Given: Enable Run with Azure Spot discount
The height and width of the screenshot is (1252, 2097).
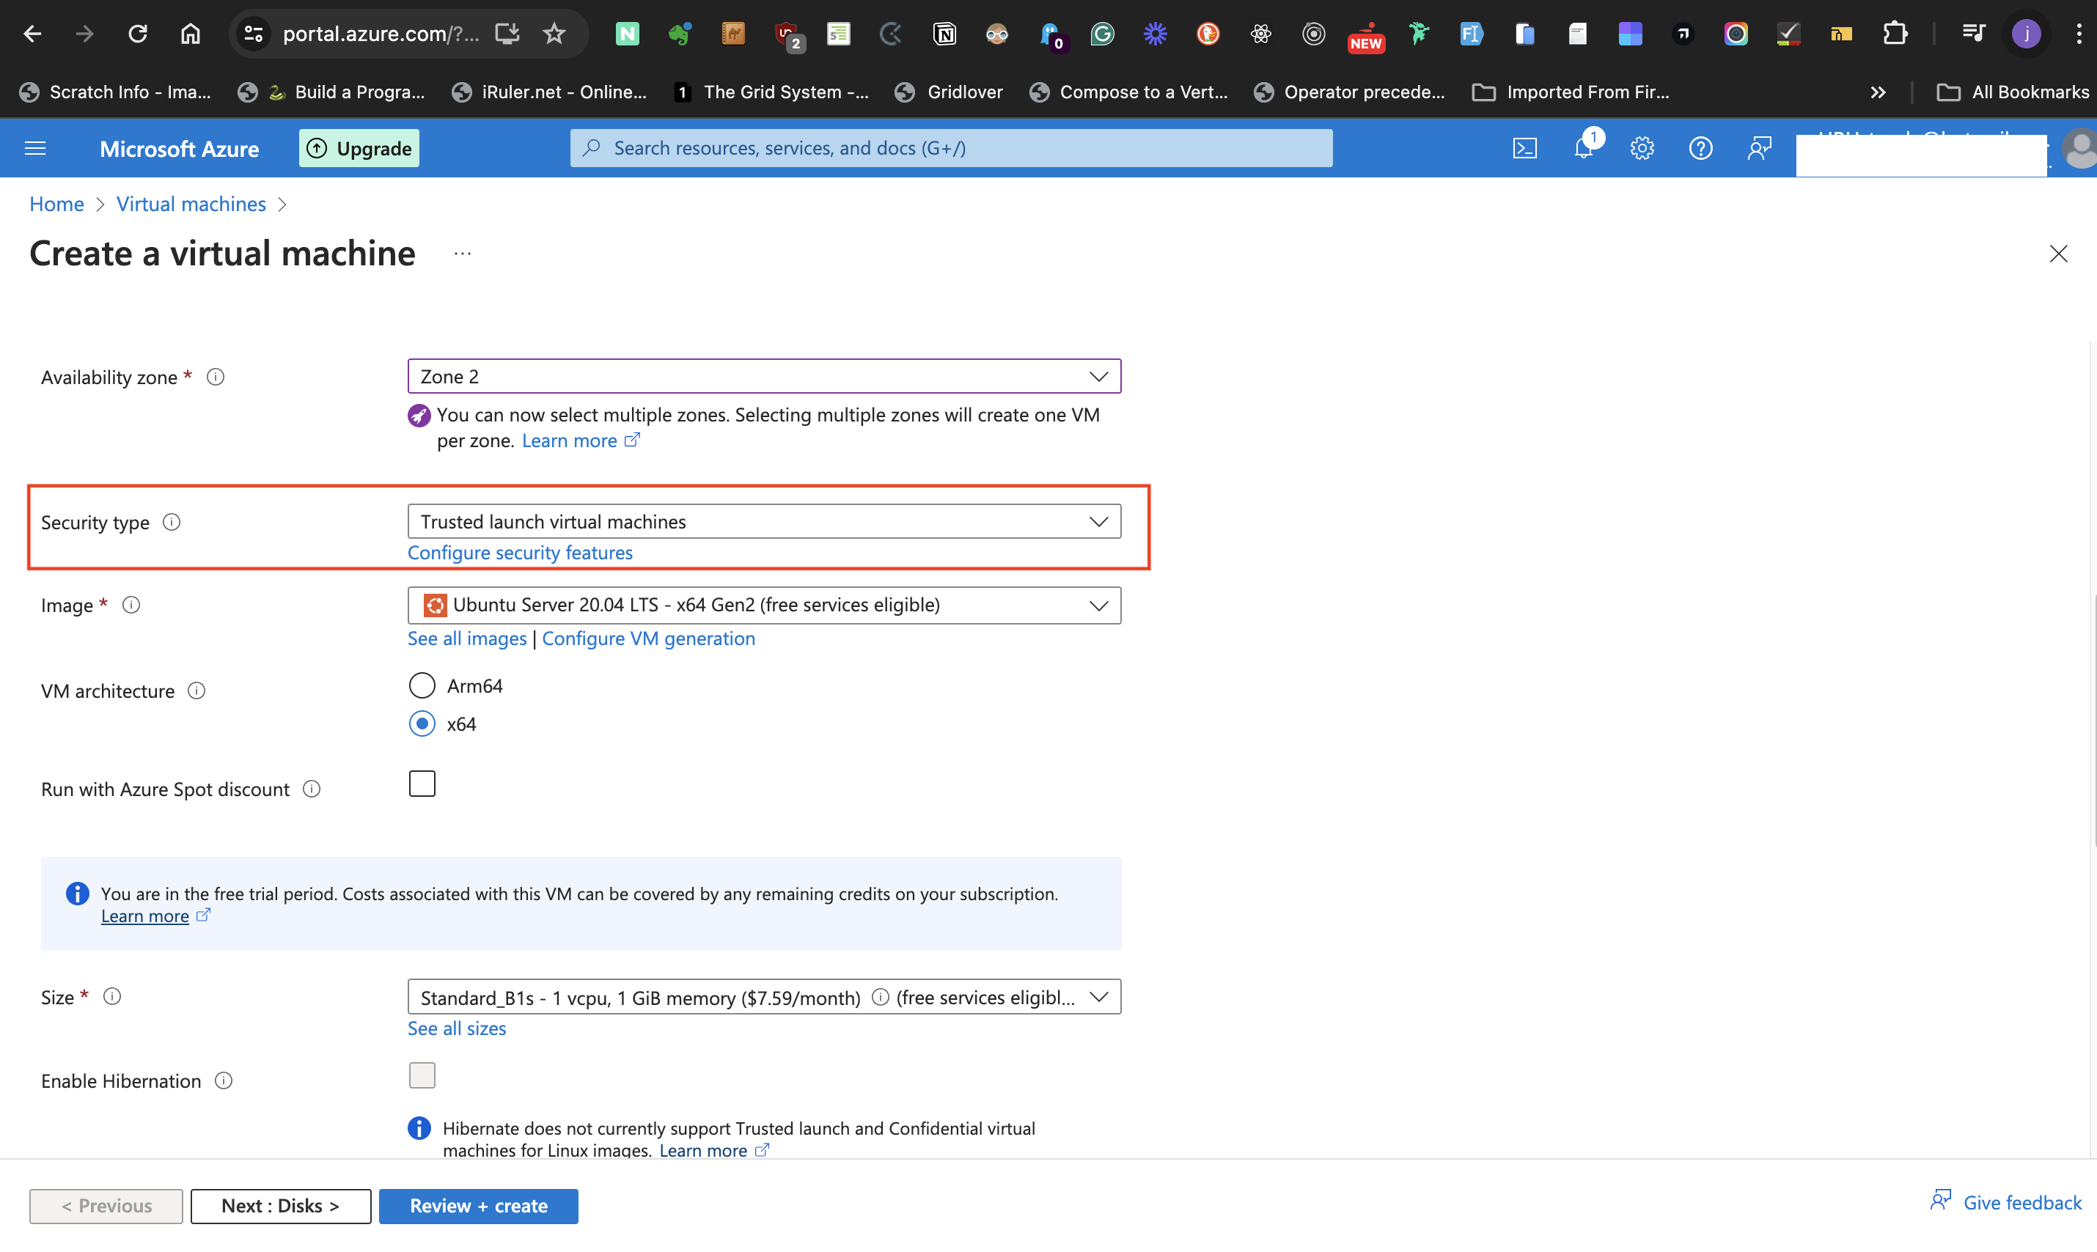Looking at the screenshot, I should (422, 784).
